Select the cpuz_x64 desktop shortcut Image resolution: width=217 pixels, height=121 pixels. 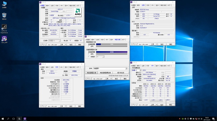click(x=4, y=39)
